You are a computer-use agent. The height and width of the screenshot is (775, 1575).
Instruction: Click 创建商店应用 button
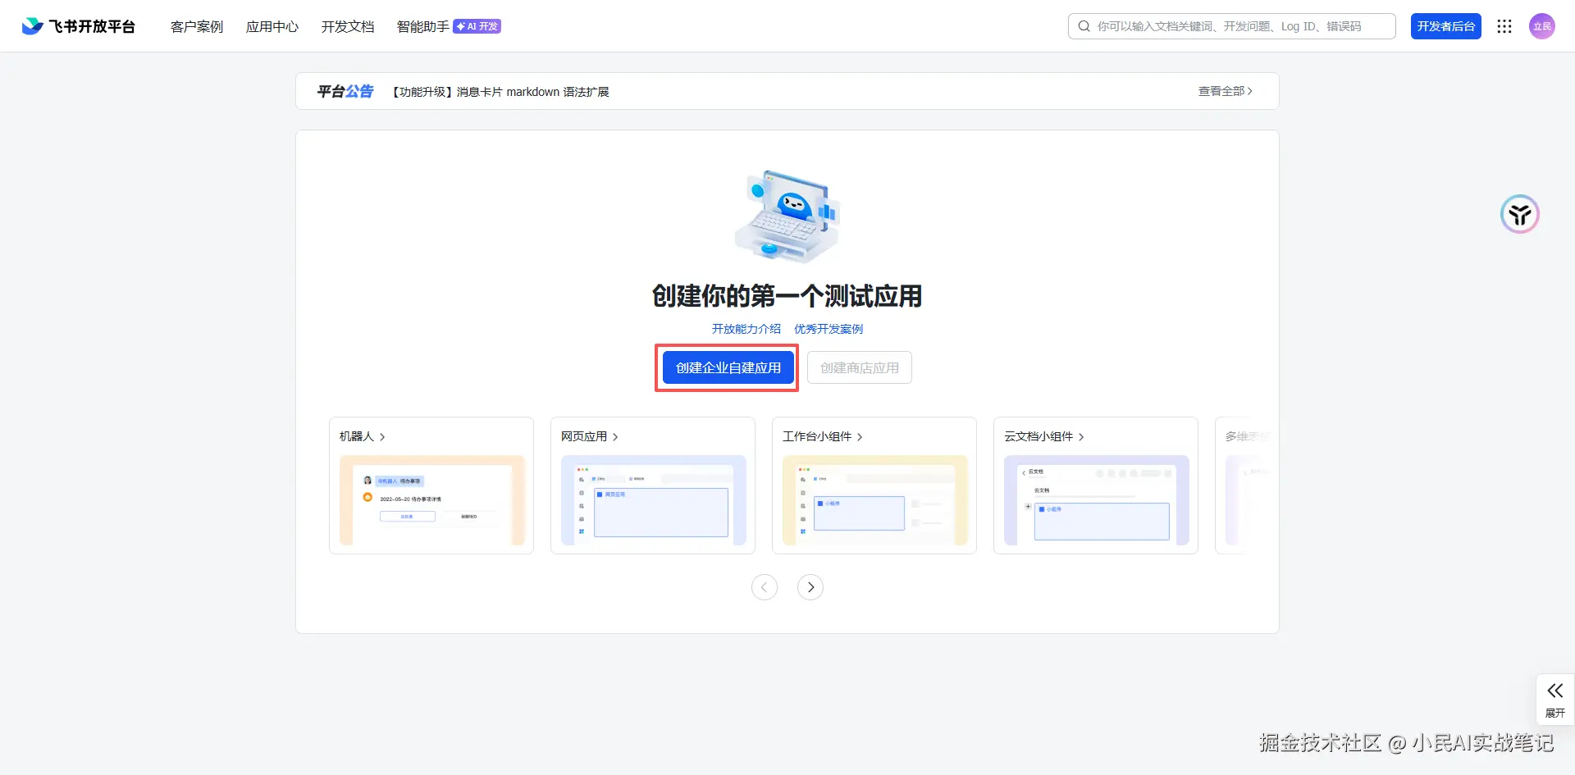tap(860, 367)
